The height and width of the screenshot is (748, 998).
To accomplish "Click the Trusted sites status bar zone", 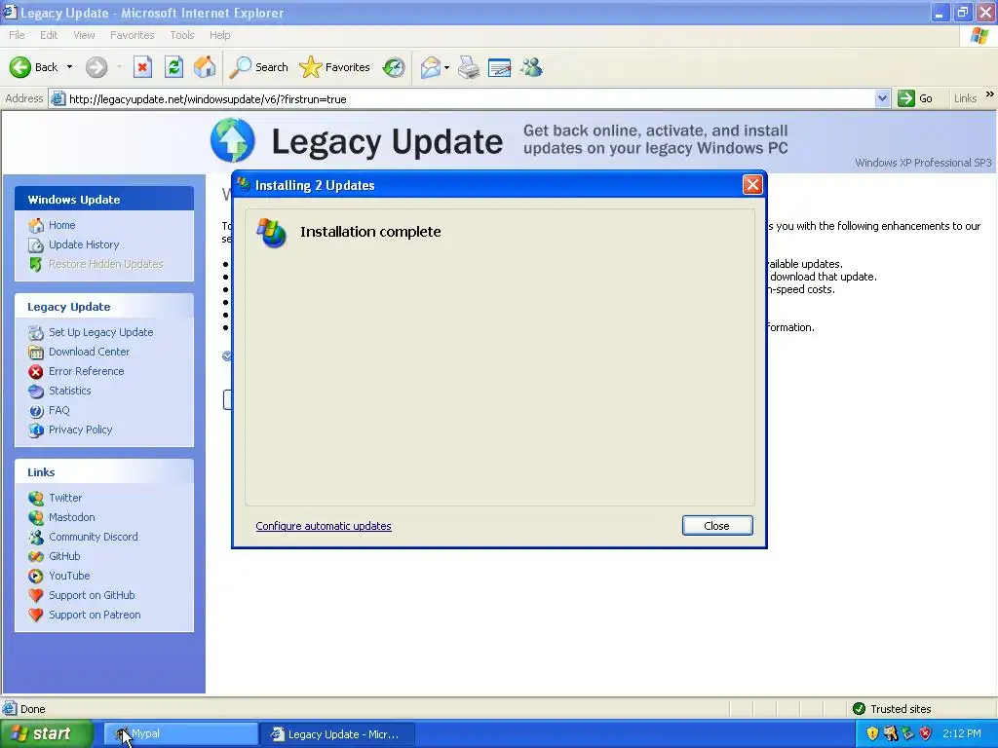I will tap(891, 709).
